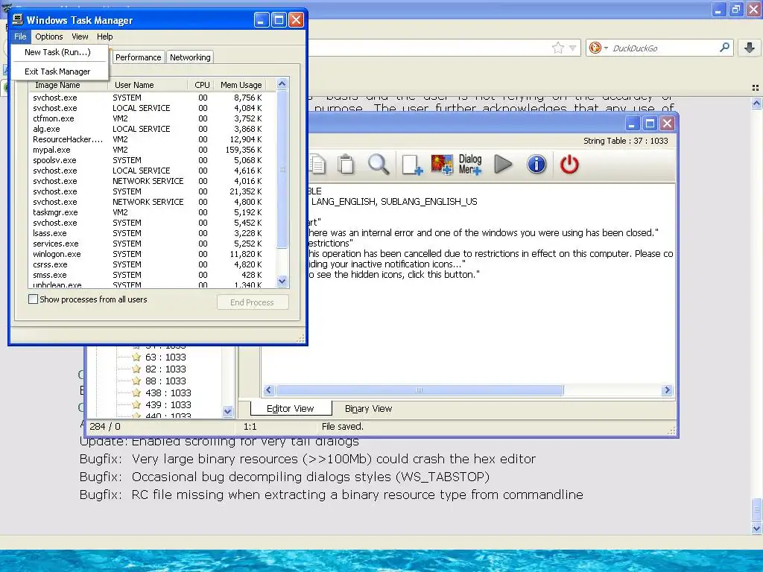Open the bookmark star dropdown arrow
This screenshot has width=763, height=572.
click(573, 48)
